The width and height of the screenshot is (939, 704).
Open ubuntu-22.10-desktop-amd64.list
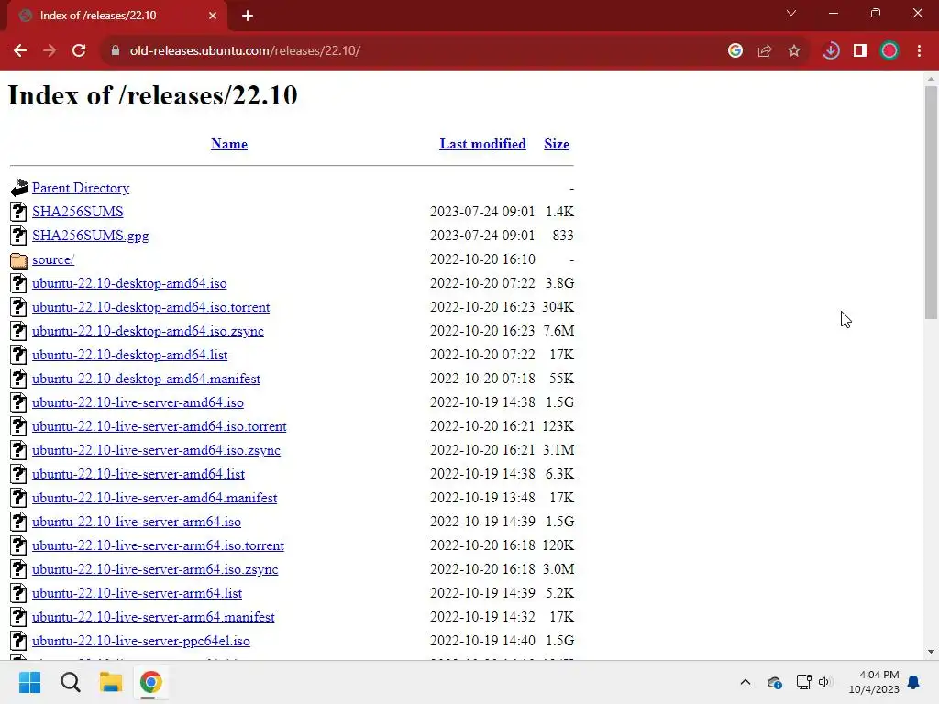130,355
